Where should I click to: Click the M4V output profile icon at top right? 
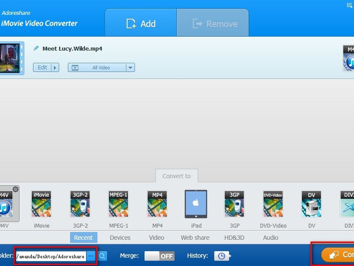tap(348, 59)
